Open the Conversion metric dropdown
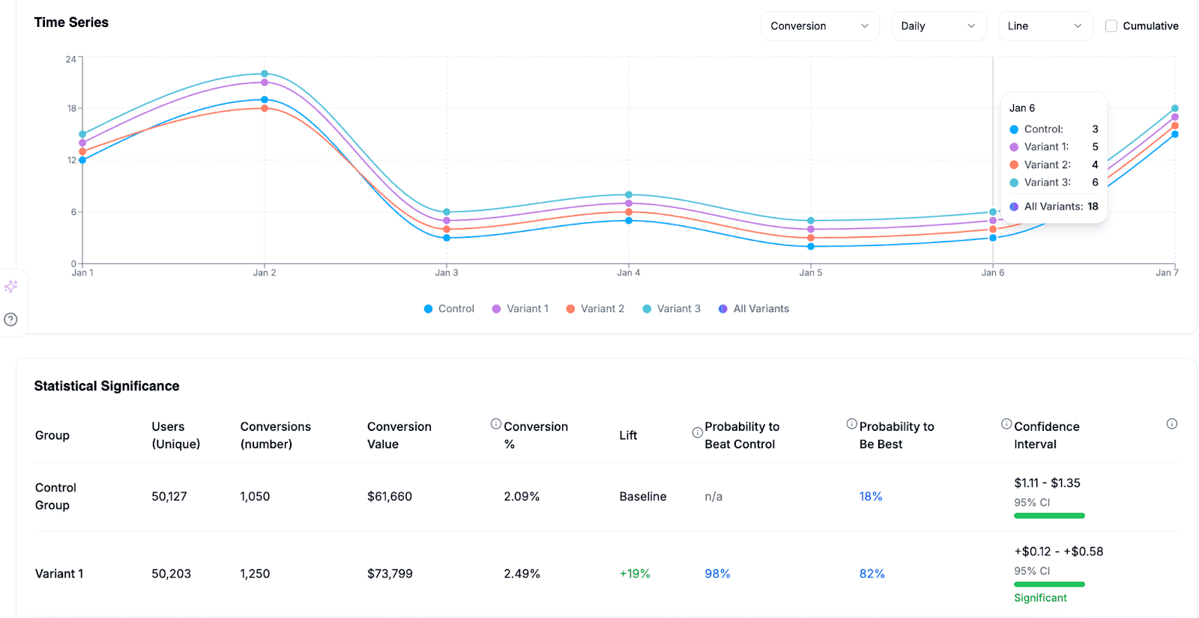The width and height of the screenshot is (1199, 618). click(x=820, y=26)
